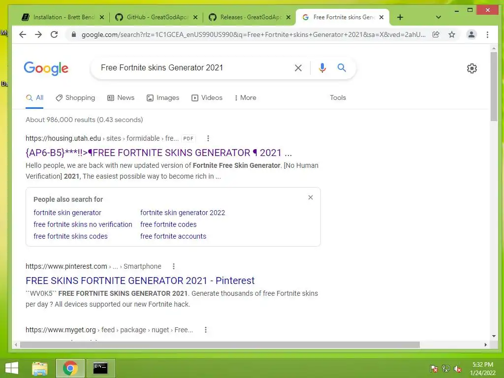
Task: Expand the tab search chevron
Action: tap(438, 17)
